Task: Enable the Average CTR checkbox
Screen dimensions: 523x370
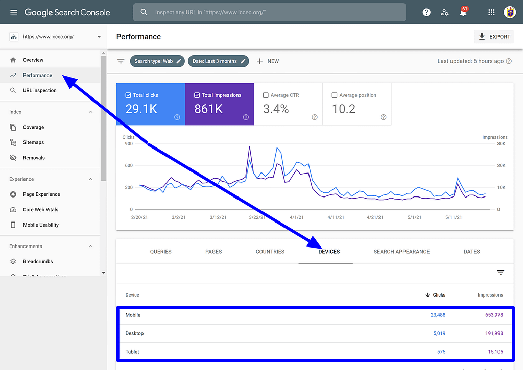Action: [x=266, y=95]
